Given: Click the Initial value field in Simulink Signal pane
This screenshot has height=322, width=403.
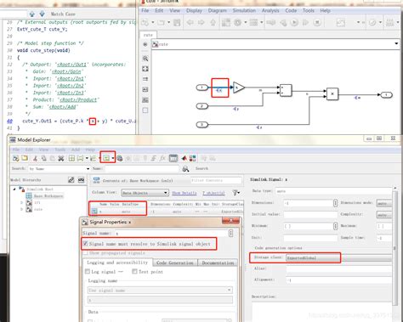Looking at the screenshot, I should click(310, 214).
